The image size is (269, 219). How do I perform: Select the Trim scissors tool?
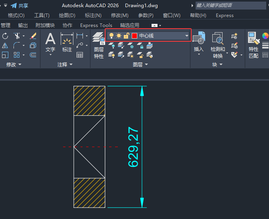coord(17,36)
